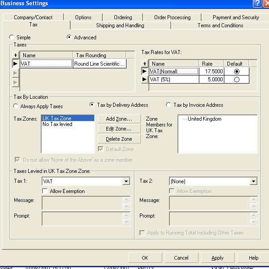Click the help question mark in title bar
This screenshot has width=269, height=269.
pyautogui.click(x=257, y=4)
